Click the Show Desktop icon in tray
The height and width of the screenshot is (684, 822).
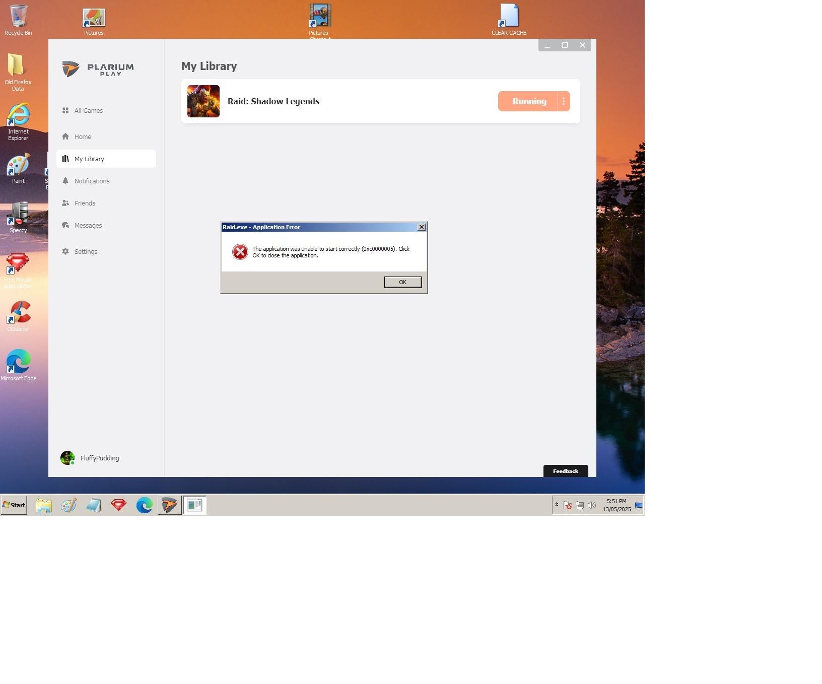click(639, 505)
